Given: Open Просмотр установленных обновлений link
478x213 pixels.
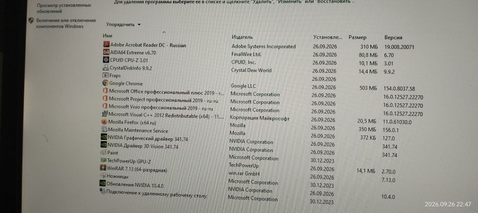Looking at the screenshot, I should (64, 8).
